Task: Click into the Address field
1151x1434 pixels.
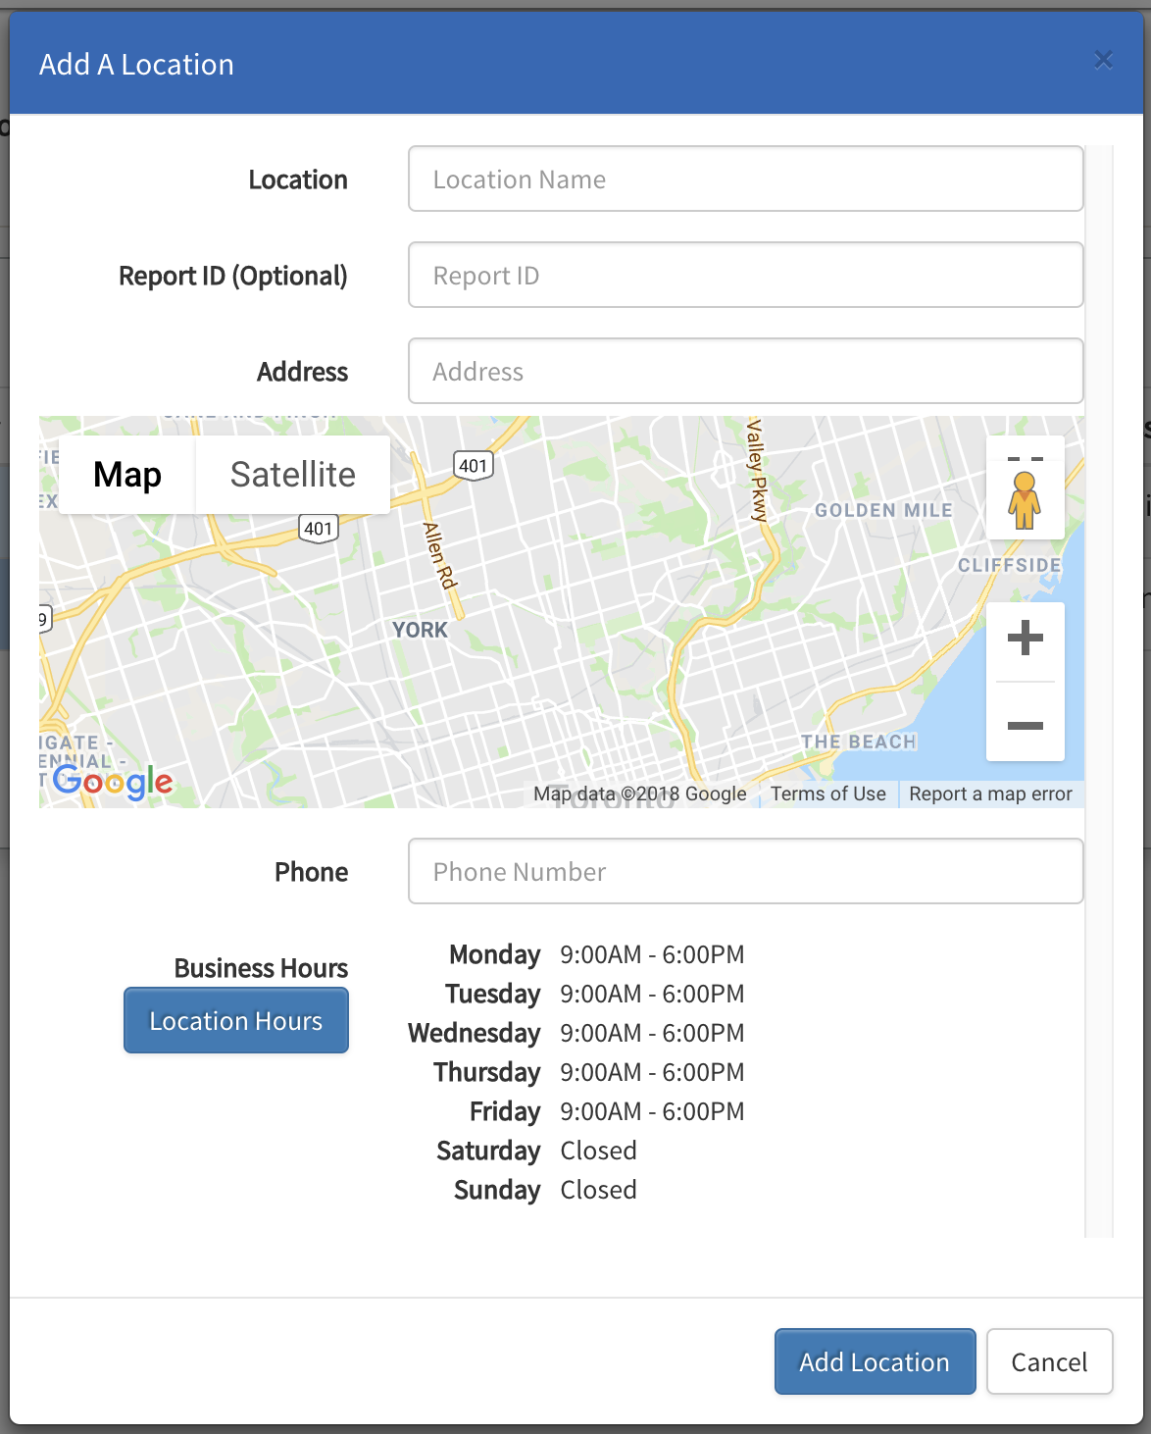Action: [745, 372]
